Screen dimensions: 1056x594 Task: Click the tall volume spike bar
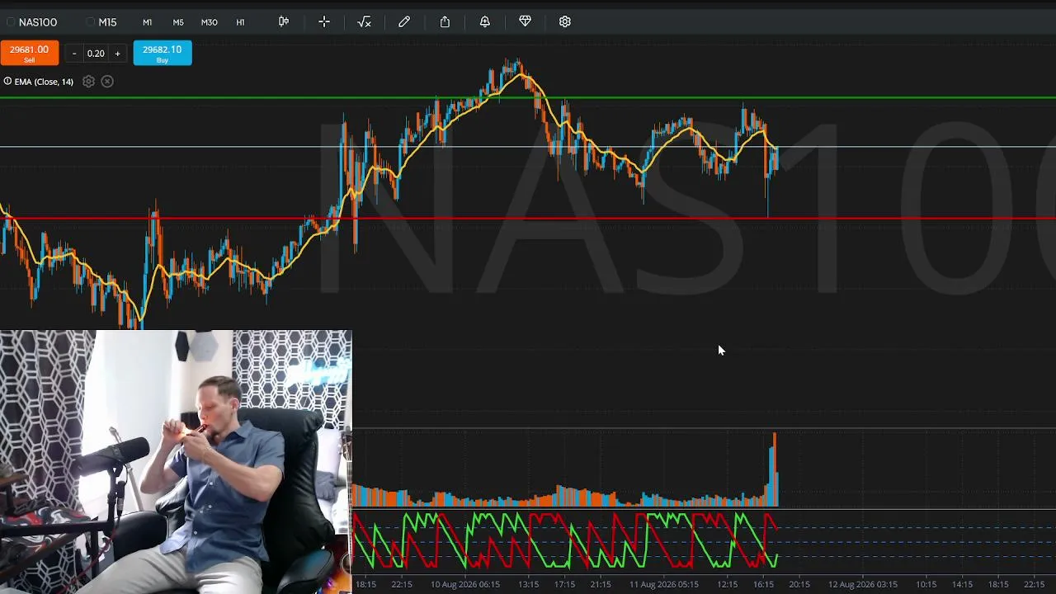(x=775, y=469)
